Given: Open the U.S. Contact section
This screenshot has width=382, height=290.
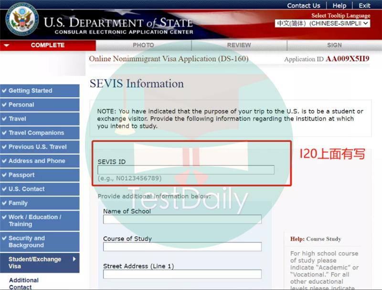Looking at the screenshot, I should (x=40, y=189).
